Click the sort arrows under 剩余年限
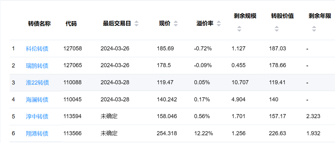This screenshot has width=335, height=143. (314, 29)
